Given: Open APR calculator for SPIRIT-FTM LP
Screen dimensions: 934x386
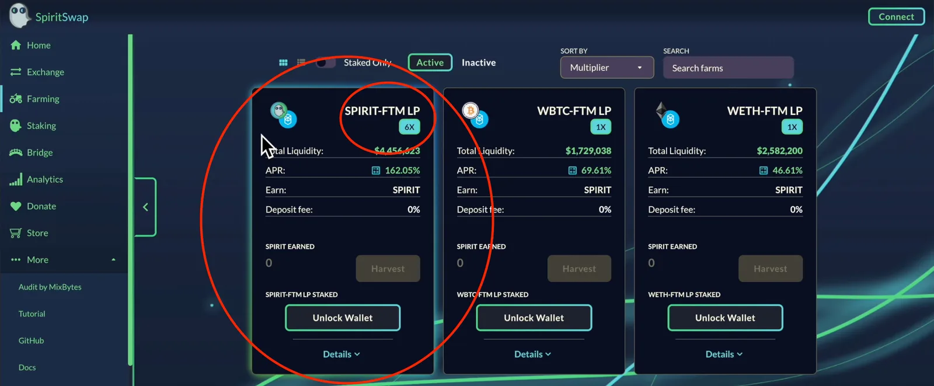Looking at the screenshot, I should click(x=376, y=171).
